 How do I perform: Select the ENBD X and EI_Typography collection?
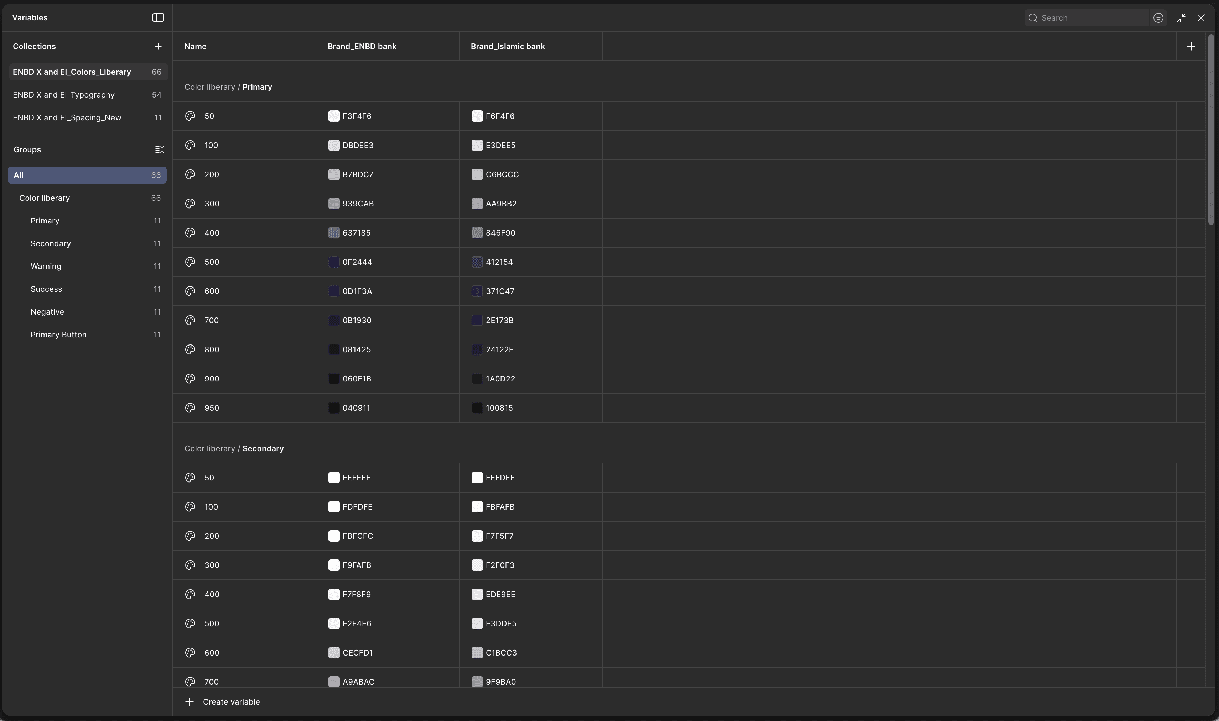pyautogui.click(x=64, y=95)
